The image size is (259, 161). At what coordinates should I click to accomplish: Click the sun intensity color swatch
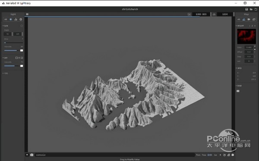click(x=22, y=50)
